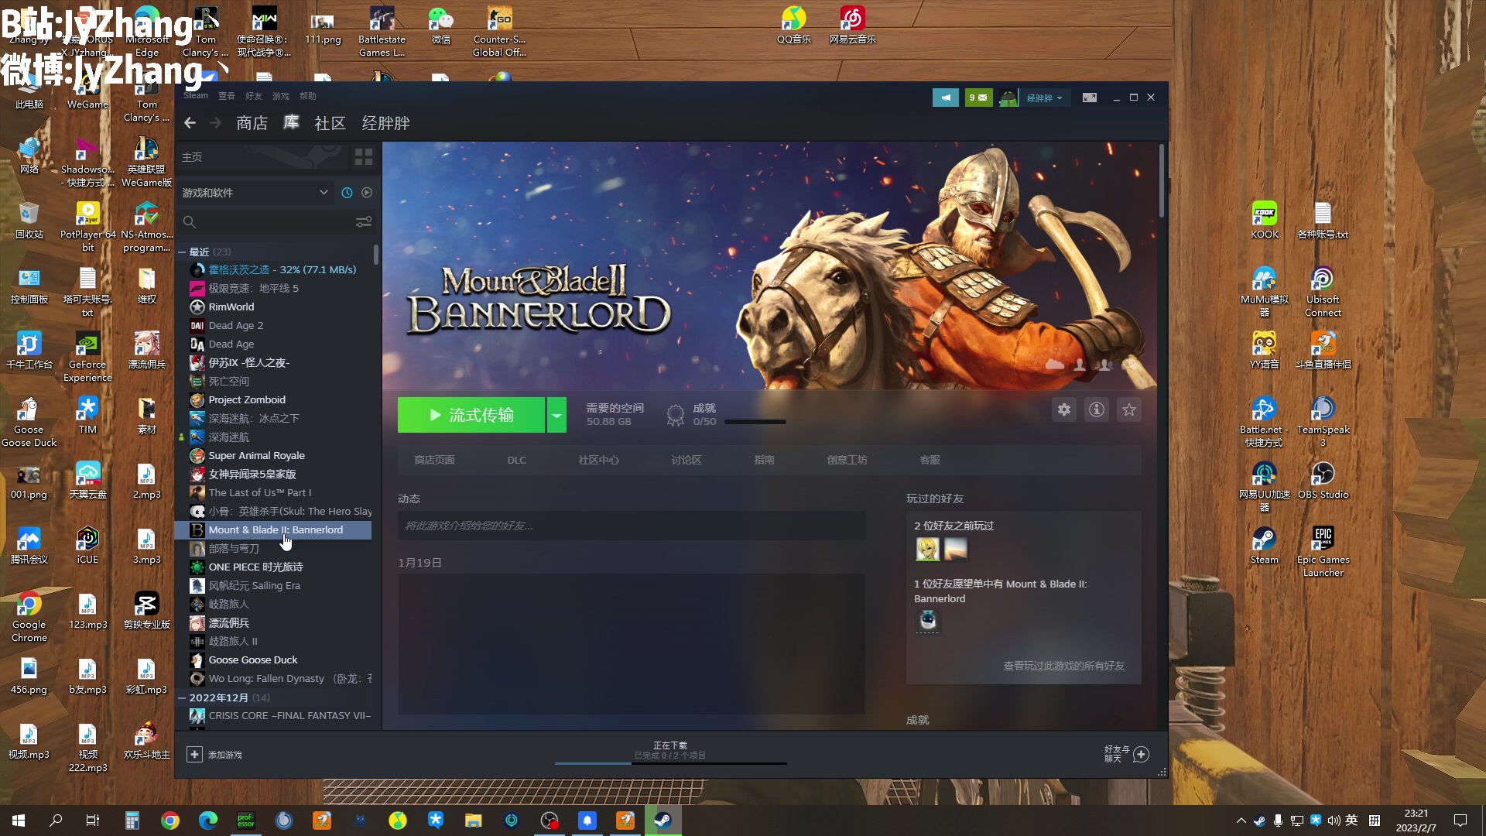The height and width of the screenshot is (836, 1486).
Task: Open account name dropdown
Action: tap(1044, 98)
